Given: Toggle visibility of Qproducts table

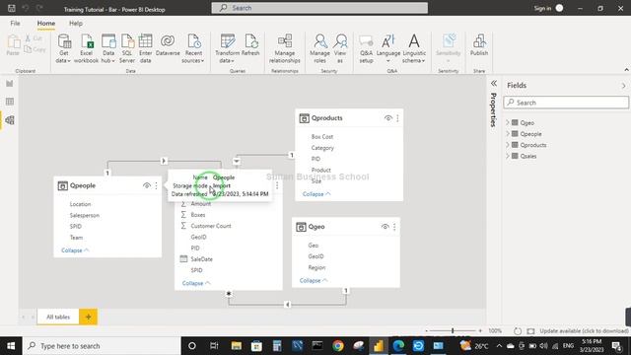Looking at the screenshot, I should point(387,118).
